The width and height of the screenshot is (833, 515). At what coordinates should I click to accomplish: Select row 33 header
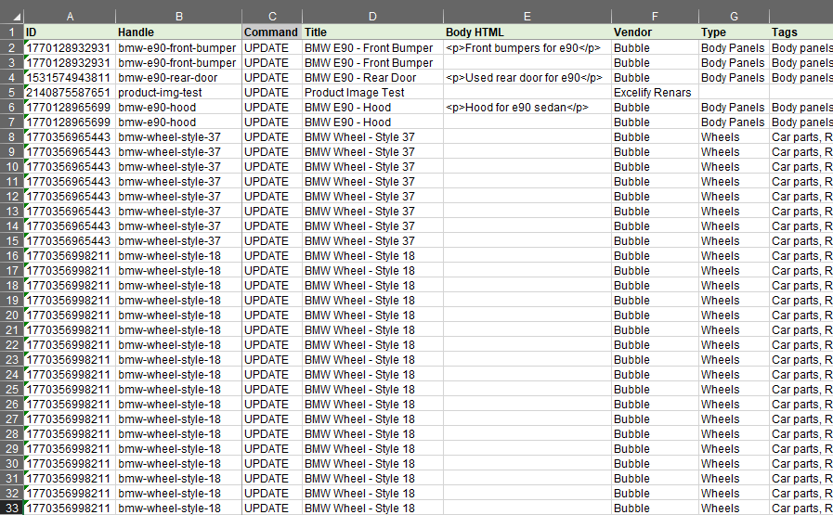(x=12, y=509)
